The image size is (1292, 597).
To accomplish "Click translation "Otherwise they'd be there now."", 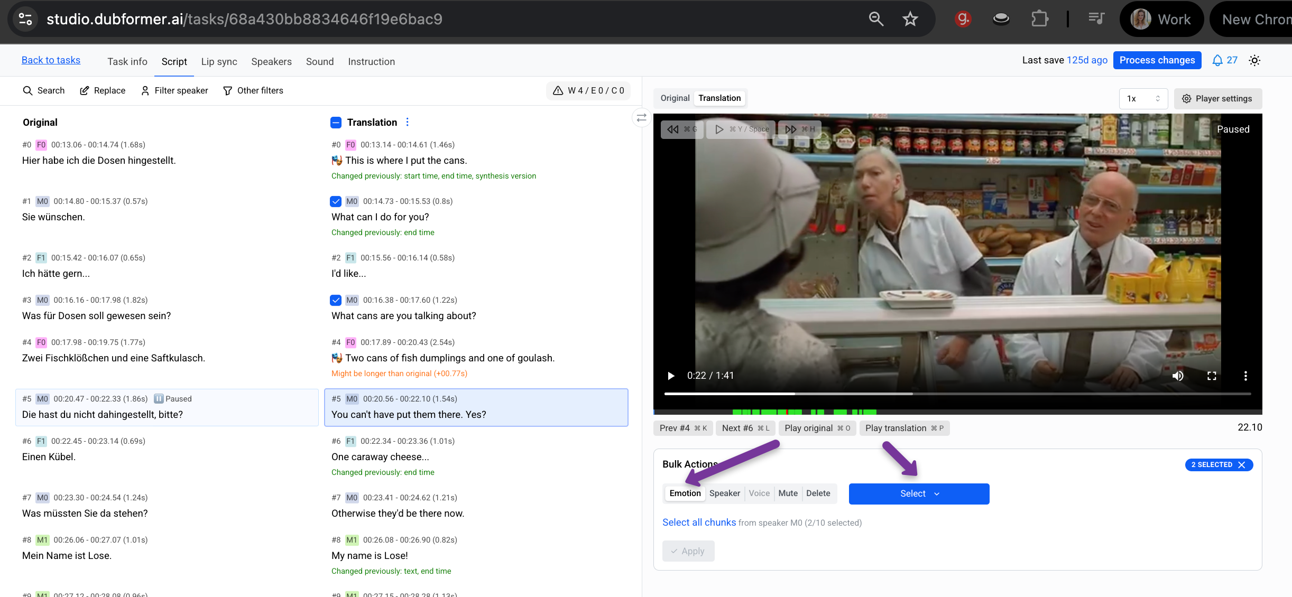I will tap(398, 514).
